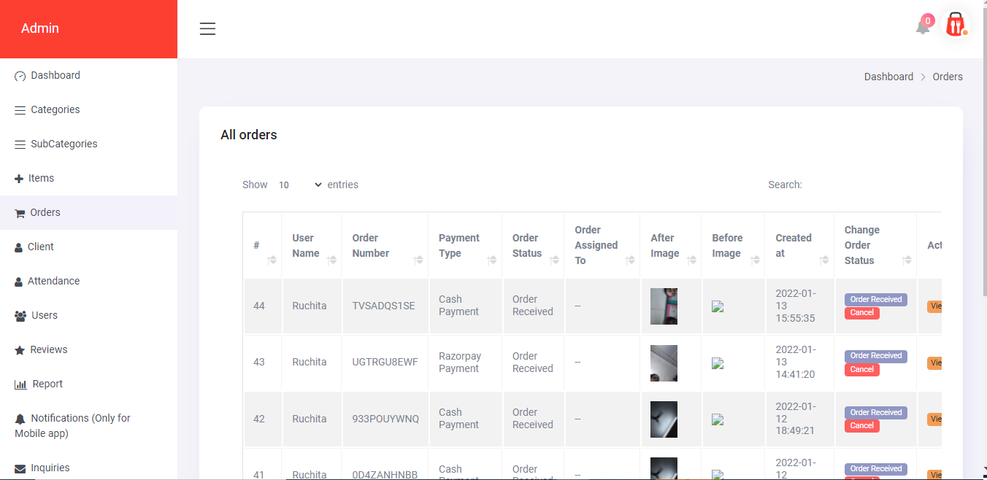
Task: Select Categories in the sidebar
Action: (x=55, y=109)
